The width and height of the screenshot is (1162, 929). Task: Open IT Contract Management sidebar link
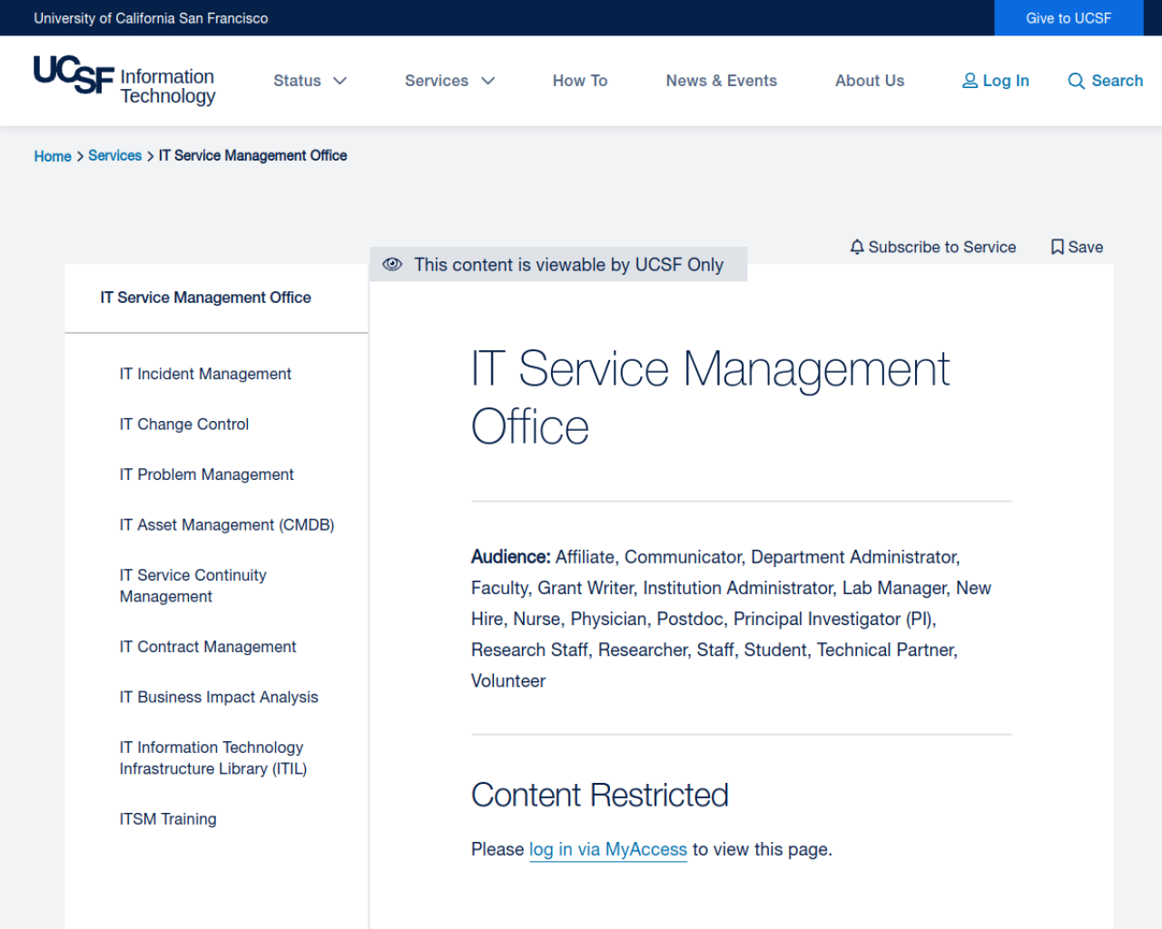point(208,647)
